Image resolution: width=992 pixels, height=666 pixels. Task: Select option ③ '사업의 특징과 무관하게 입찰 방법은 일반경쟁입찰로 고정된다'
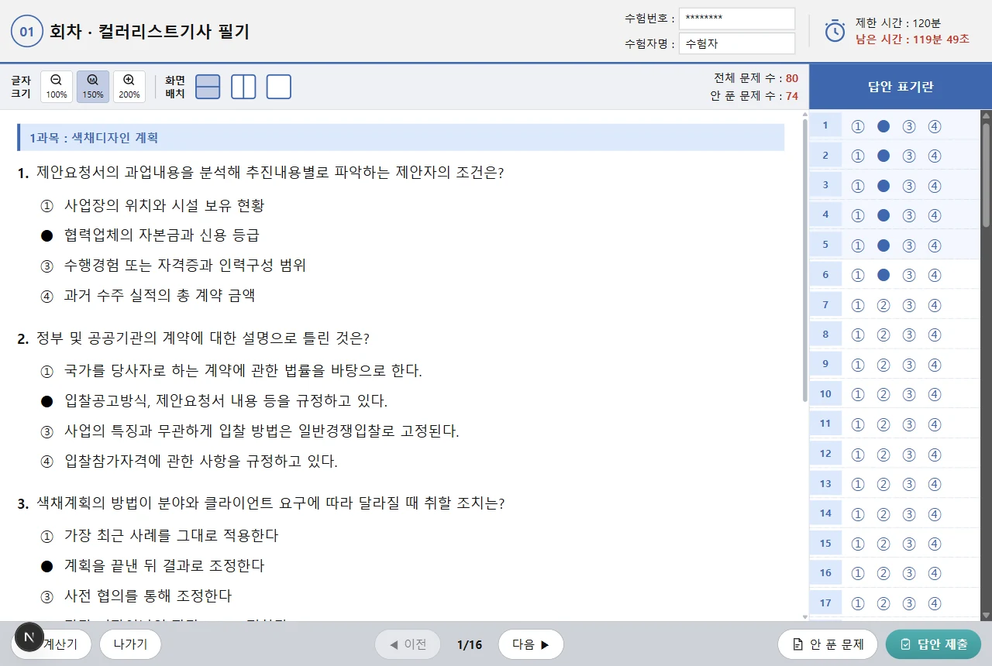(250, 431)
